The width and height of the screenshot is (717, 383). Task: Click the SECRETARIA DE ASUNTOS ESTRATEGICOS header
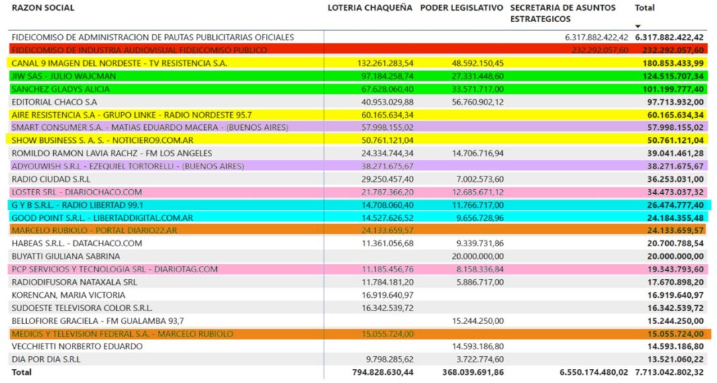pyautogui.click(x=563, y=13)
